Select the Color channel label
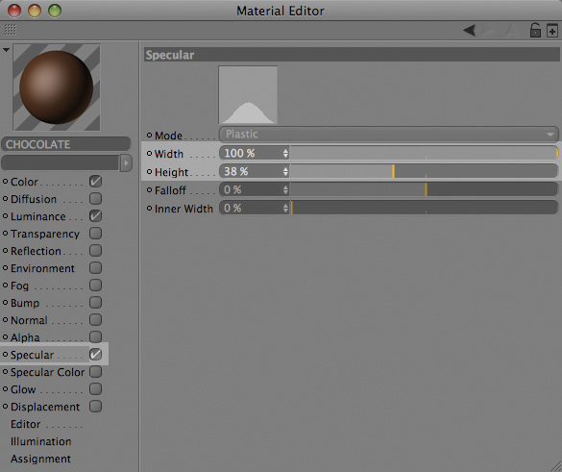Viewport: 562px width, 472px height. click(24, 182)
